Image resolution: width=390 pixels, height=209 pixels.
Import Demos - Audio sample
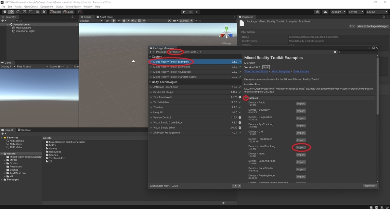coord(301,104)
